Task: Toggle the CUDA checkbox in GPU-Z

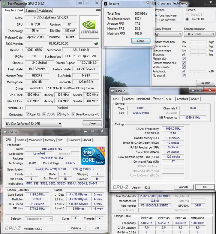Action: tap(44, 114)
